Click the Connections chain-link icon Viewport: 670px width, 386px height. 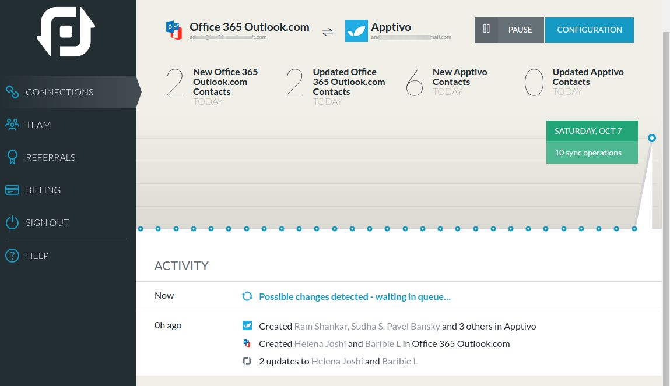[x=12, y=92]
